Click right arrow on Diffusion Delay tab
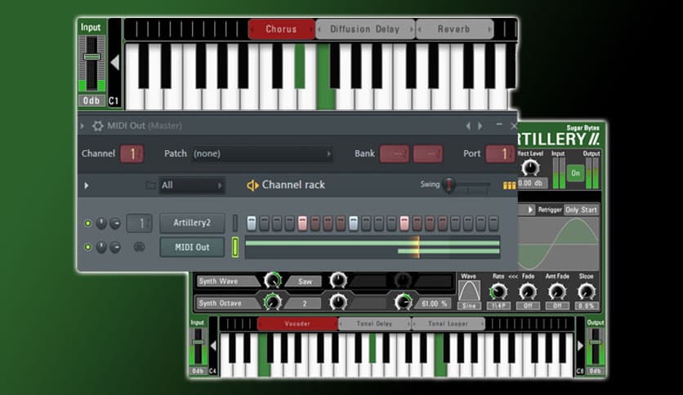The width and height of the screenshot is (683, 395). tap(411, 29)
